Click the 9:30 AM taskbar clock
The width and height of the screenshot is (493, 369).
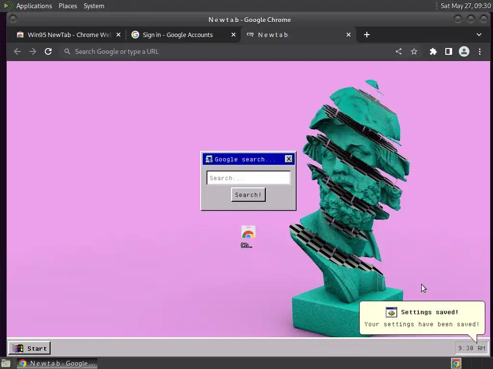click(472, 348)
